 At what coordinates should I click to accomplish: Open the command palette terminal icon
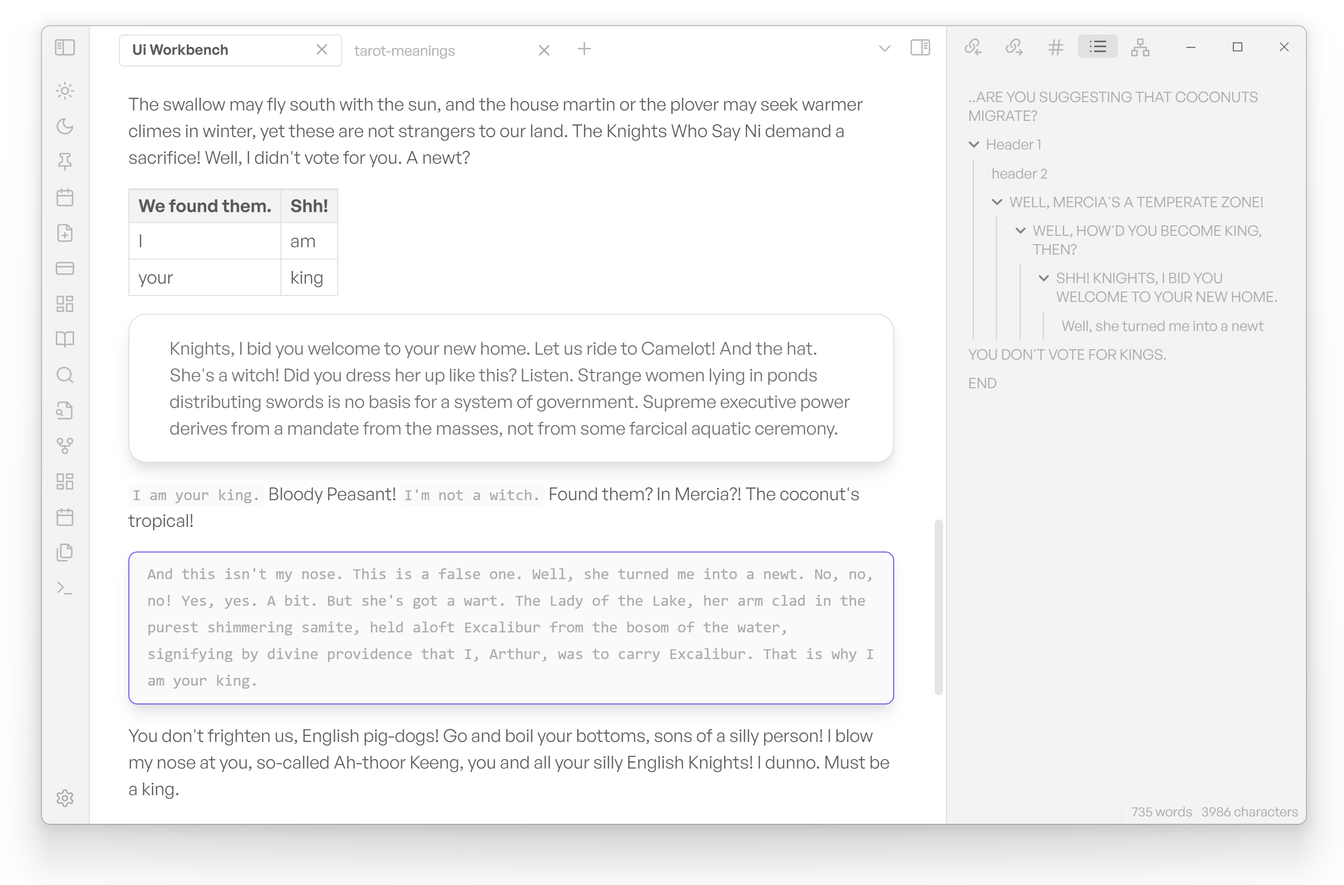[65, 588]
